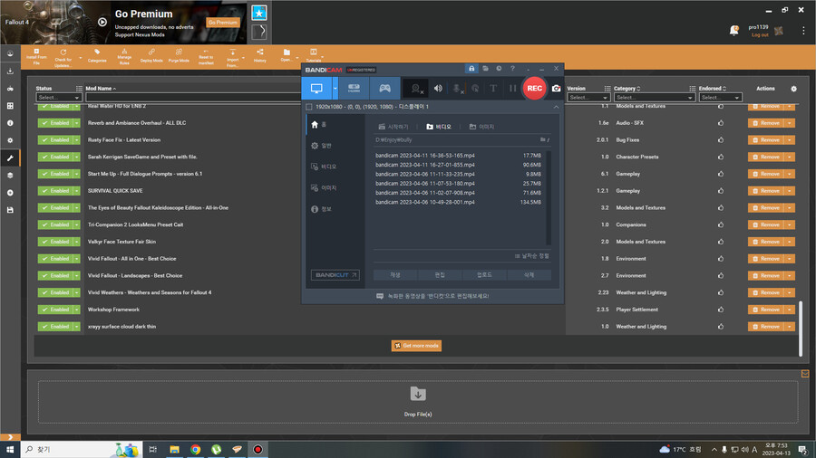Open Manage Rules in Vortex toolbar

pos(124,56)
